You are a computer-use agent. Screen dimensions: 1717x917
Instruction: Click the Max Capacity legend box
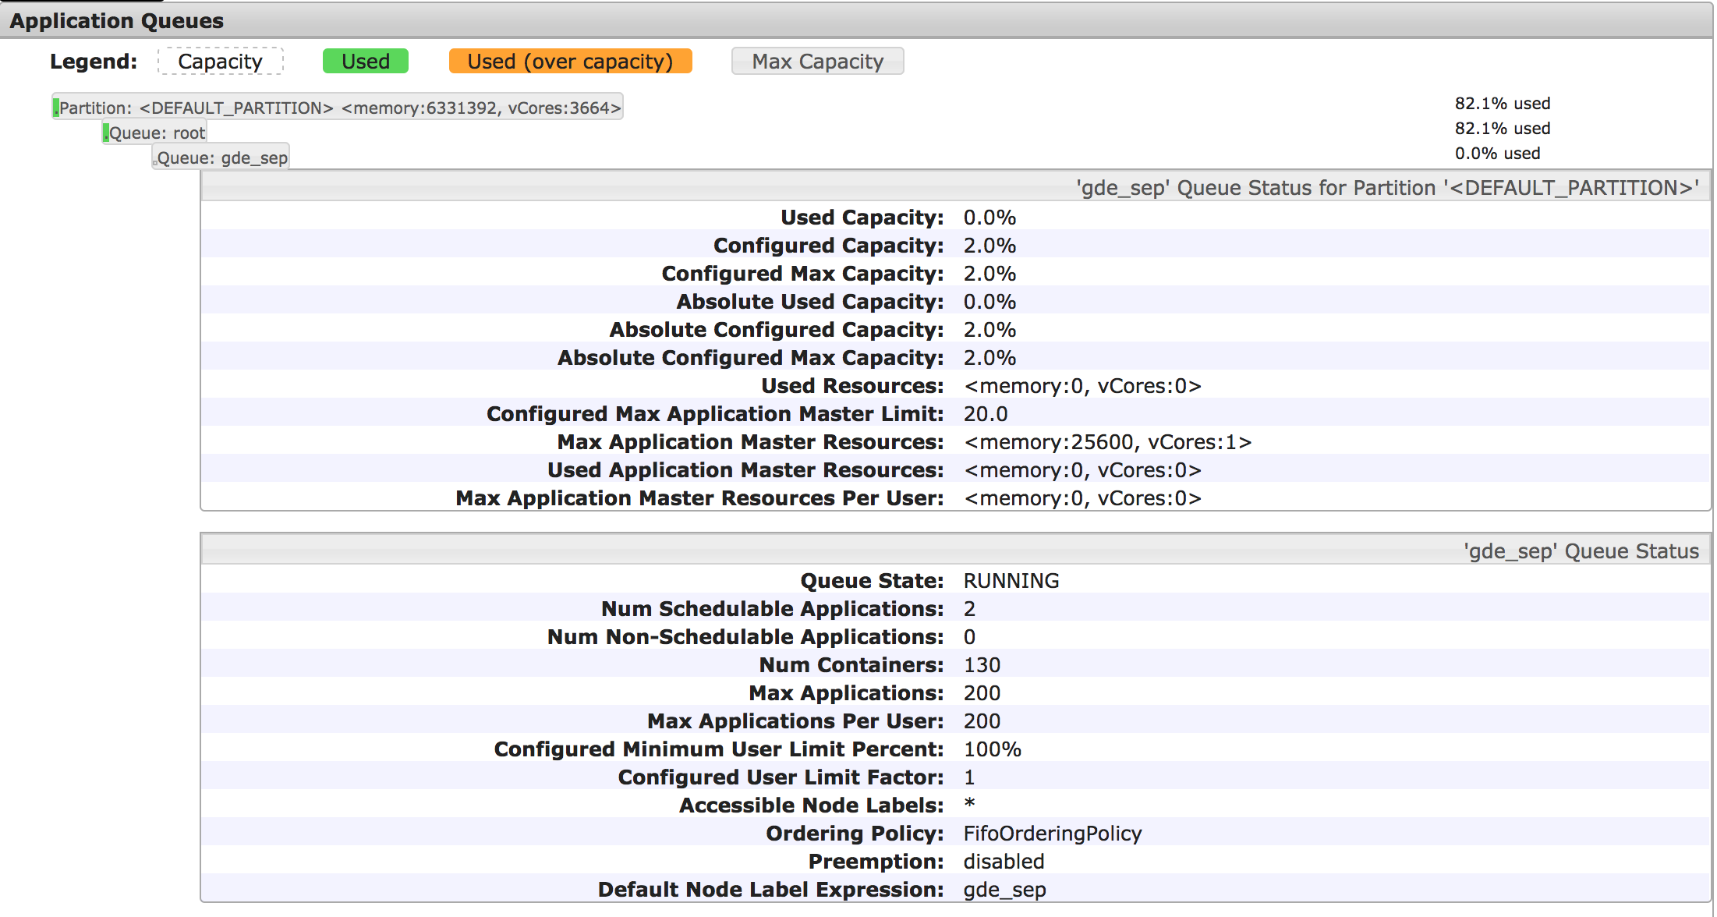coord(817,62)
